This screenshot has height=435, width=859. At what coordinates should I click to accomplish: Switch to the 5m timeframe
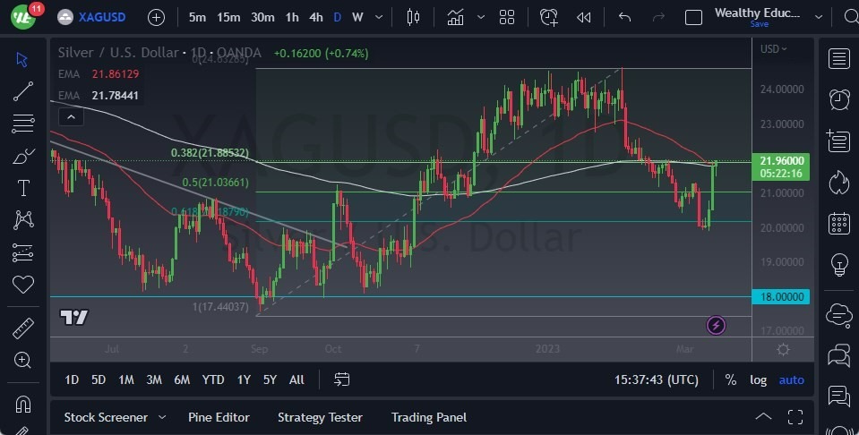pos(197,18)
